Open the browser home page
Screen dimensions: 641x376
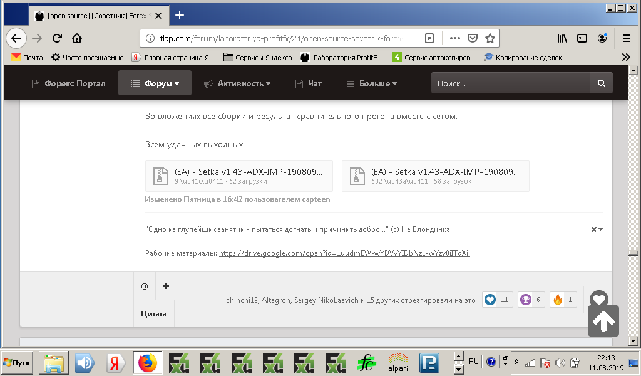point(77,38)
